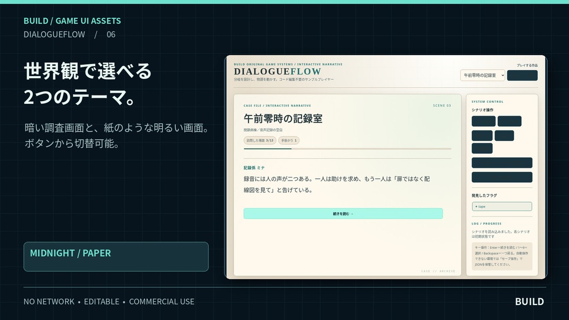The height and width of the screenshot is (320, 569).
Task: Click the dialogue text starting 録音には人の声
Action: 337,184
